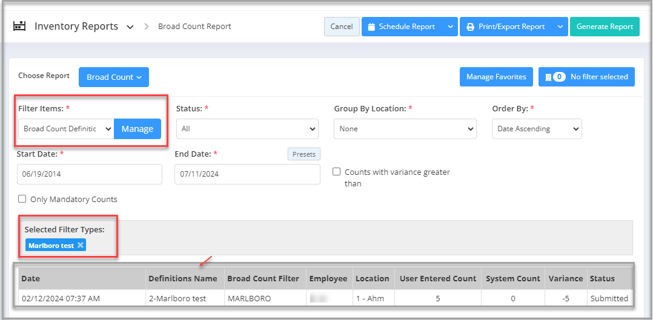Click the Print/Export Report printer icon
653x320 pixels.
470,27
